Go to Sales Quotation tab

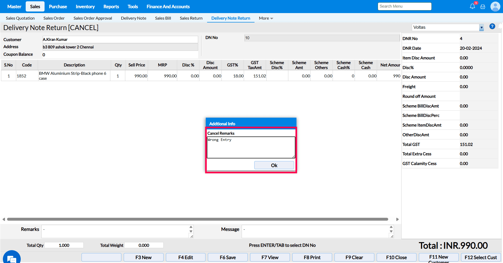pos(20,18)
